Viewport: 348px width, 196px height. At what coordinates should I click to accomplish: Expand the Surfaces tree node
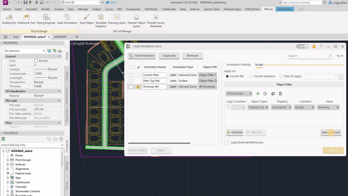(x=8, y=165)
